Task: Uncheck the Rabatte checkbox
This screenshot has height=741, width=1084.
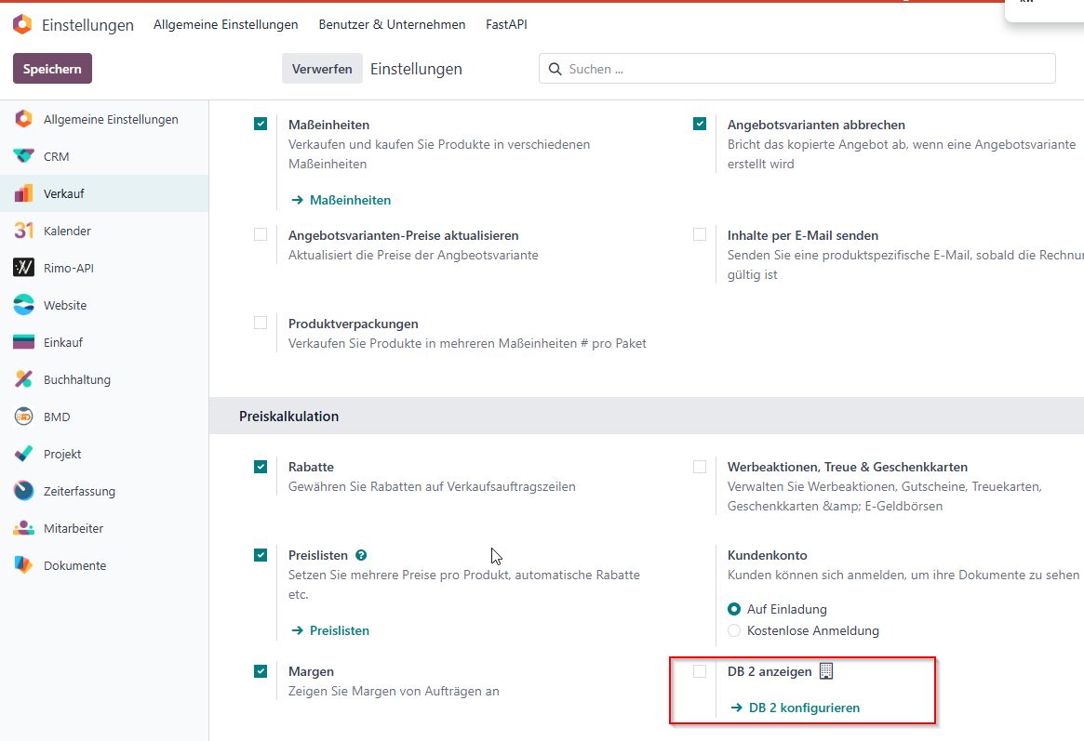Action: [x=261, y=467]
